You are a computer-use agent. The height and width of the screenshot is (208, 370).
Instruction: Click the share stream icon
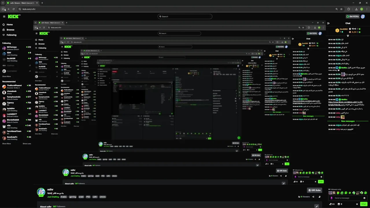point(313,197)
